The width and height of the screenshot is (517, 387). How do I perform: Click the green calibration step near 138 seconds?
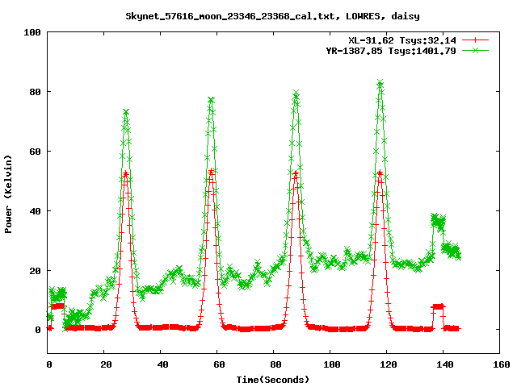(439, 221)
